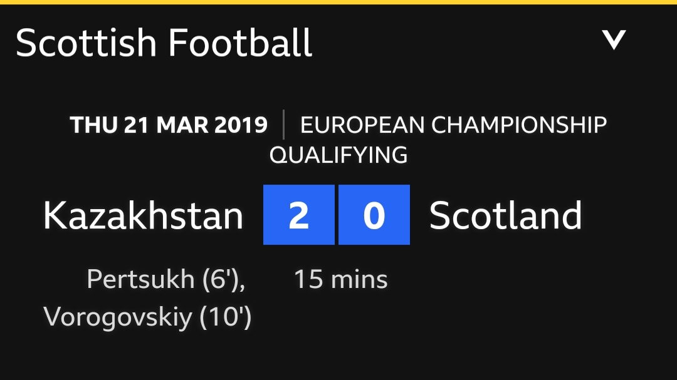Open European Championship competition label
The width and height of the screenshot is (677, 380).
point(453,125)
